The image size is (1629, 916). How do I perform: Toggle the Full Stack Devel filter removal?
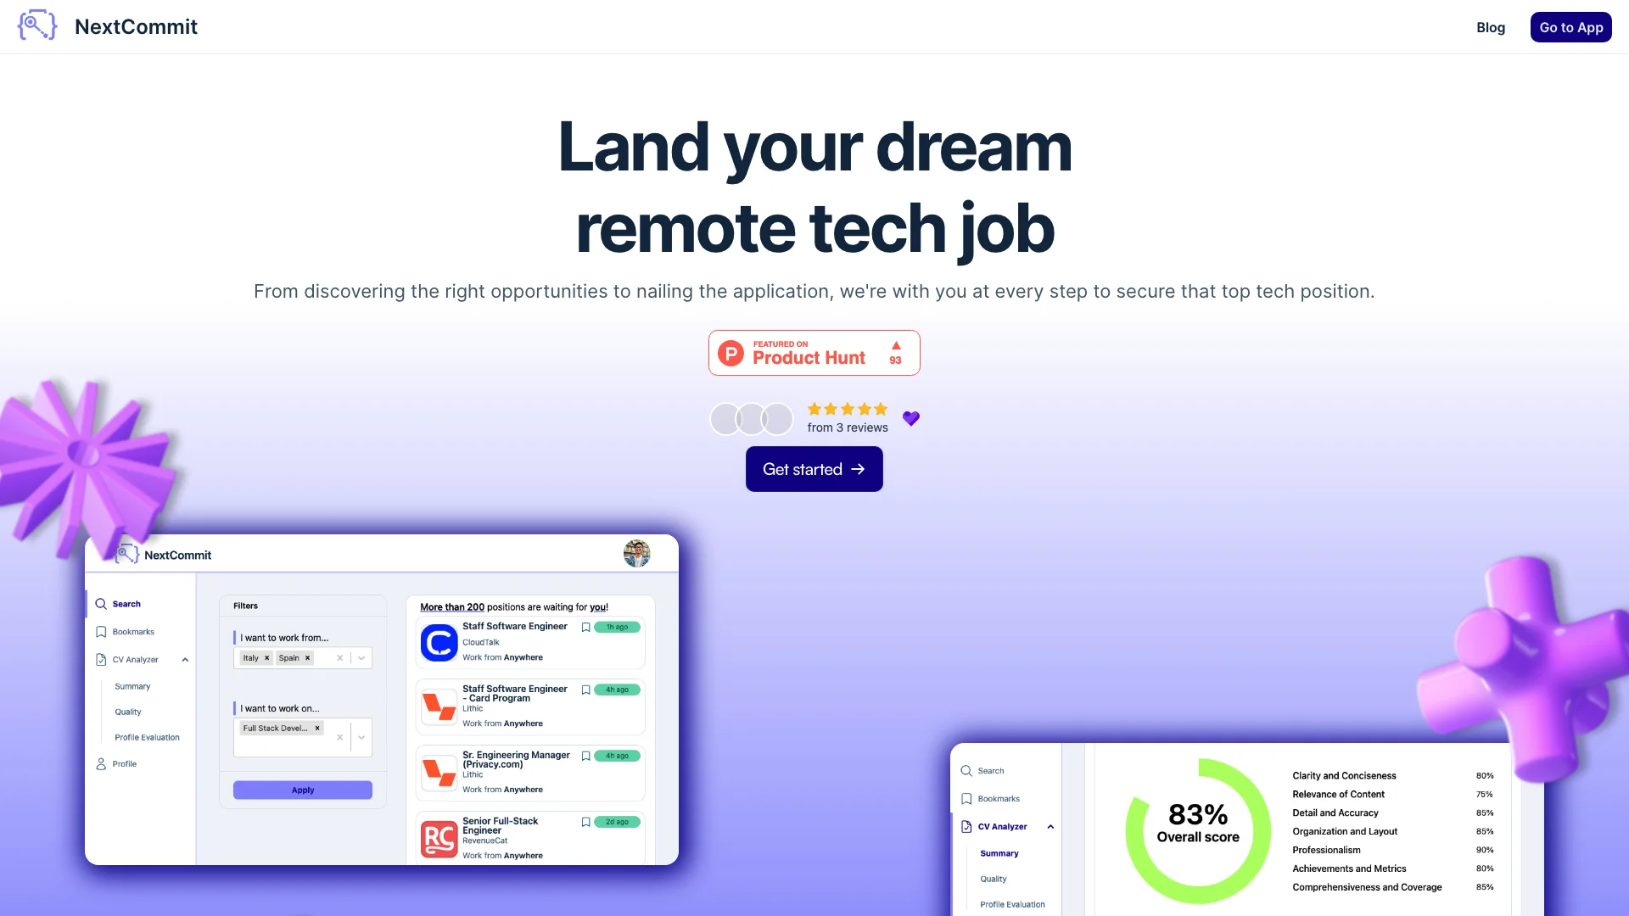316,728
